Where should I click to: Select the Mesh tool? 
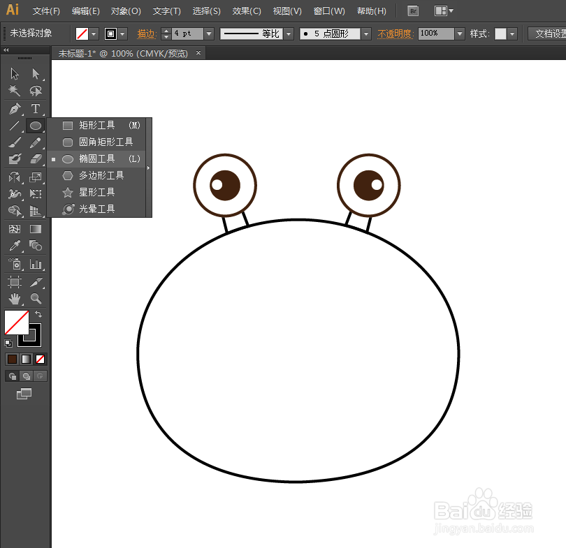coord(15,229)
